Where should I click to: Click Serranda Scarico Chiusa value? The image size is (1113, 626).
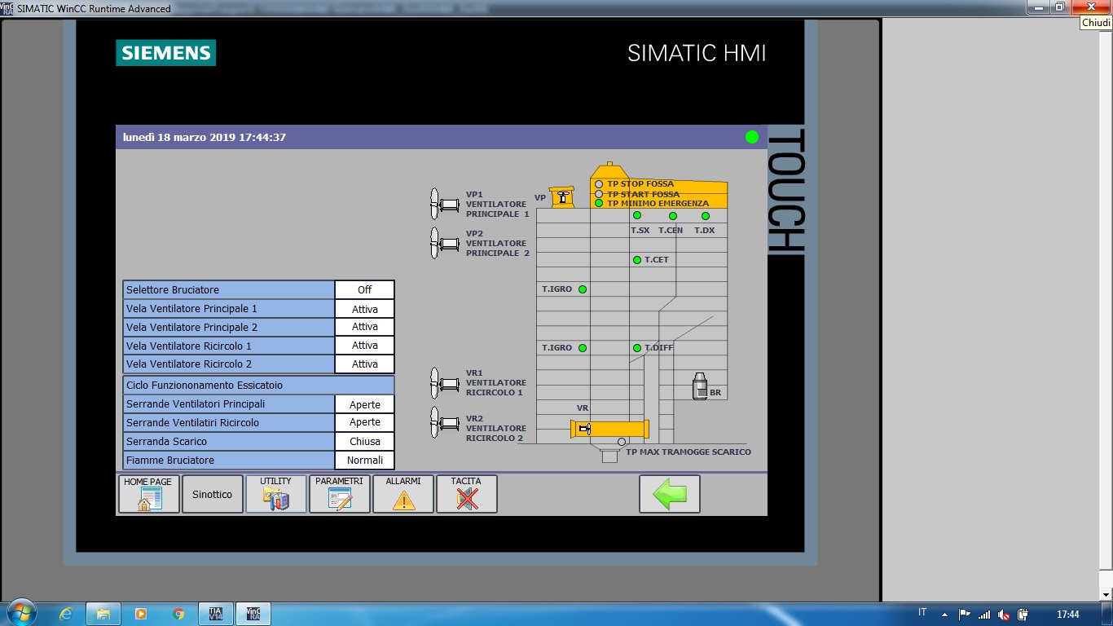click(365, 442)
